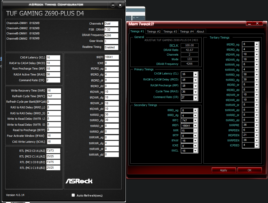
Task: Click the RTL (MC1 C0 B1/B2) field
Action: pos(53,162)
